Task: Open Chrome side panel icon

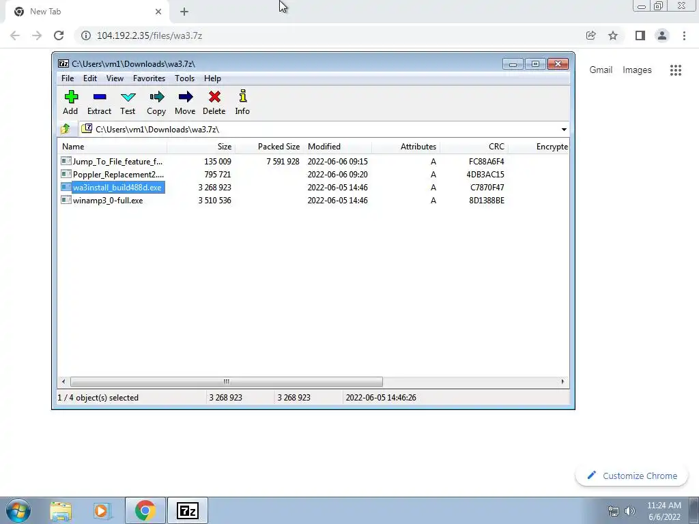Action: pyautogui.click(x=640, y=35)
